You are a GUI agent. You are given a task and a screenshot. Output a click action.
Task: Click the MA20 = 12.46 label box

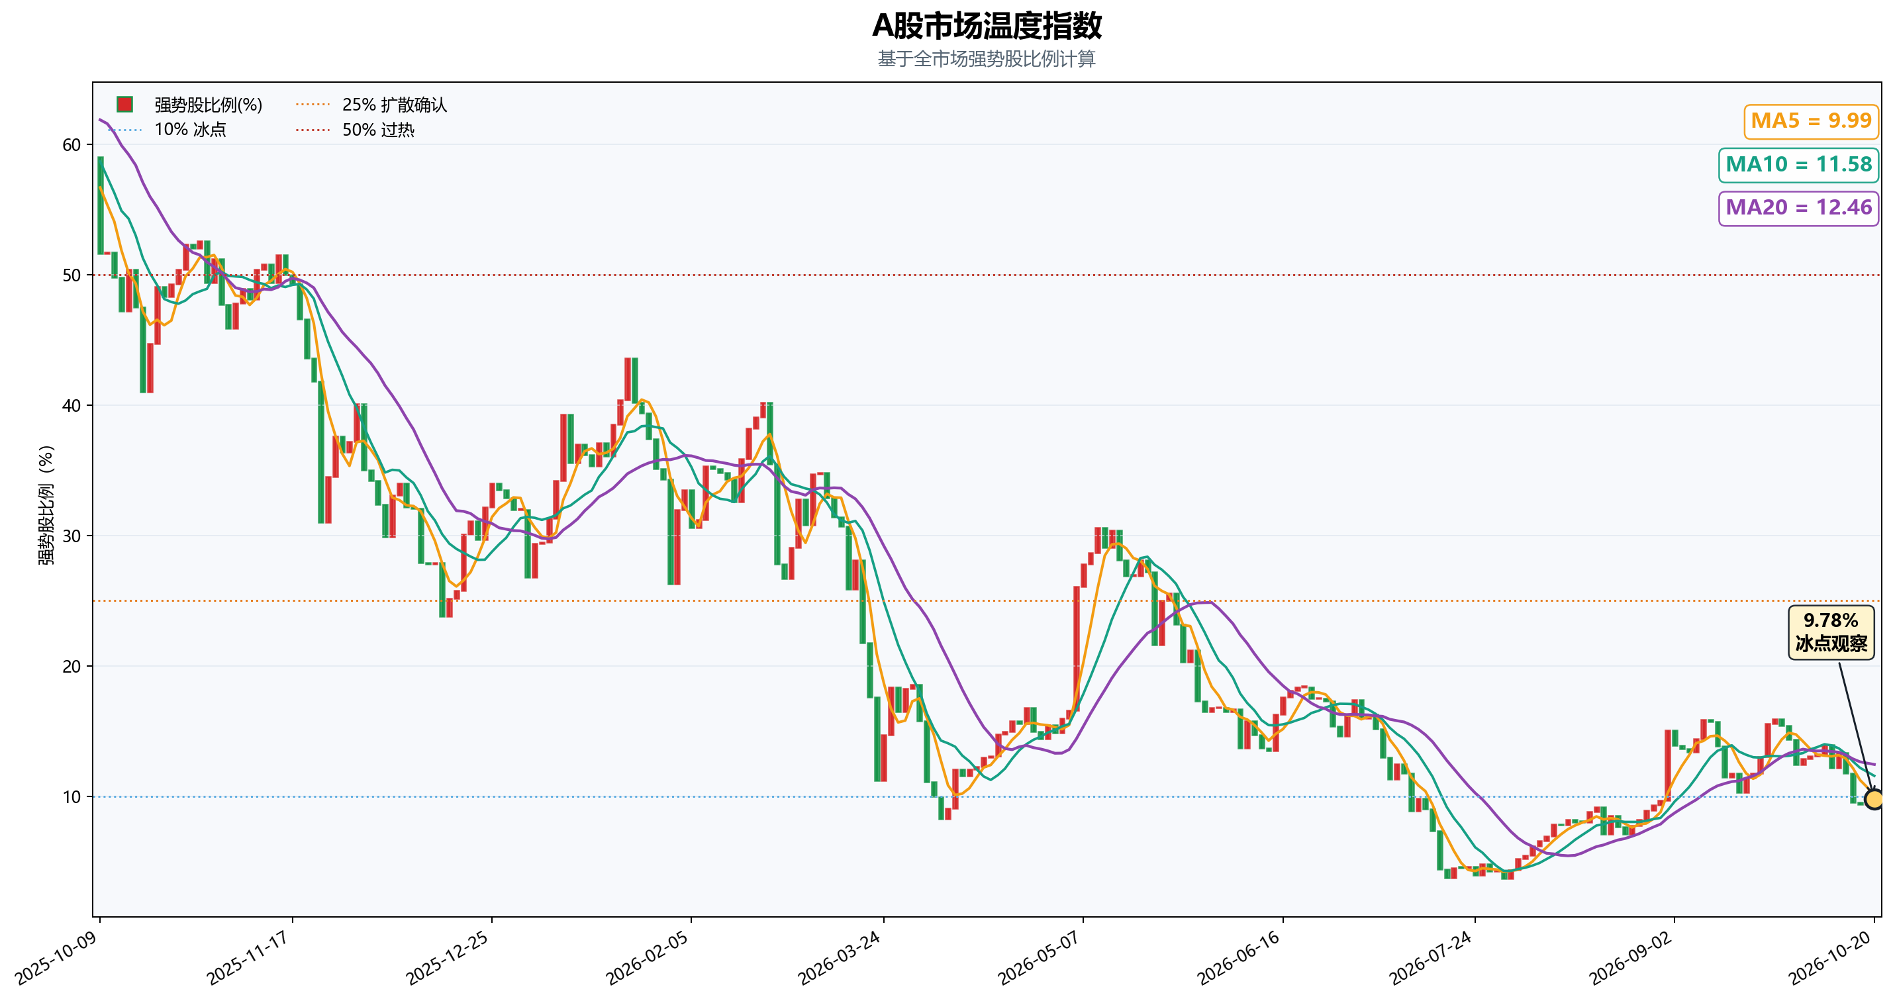pyautogui.click(x=1798, y=208)
